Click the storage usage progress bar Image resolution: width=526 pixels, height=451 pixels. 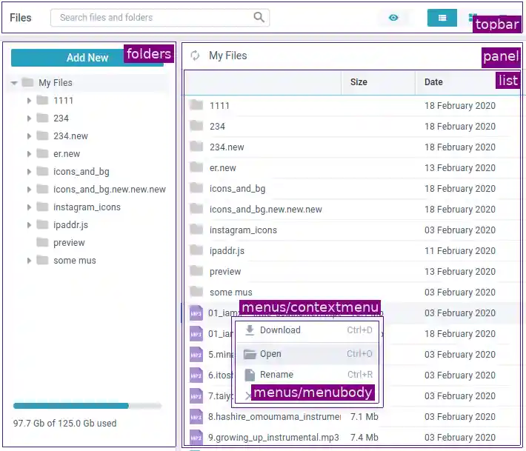(x=87, y=406)
